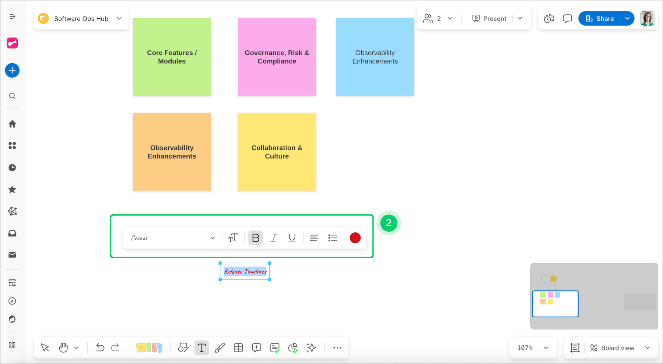
Task: Open the Software Ops Hub board menu
Action: [x=119, y=18]
